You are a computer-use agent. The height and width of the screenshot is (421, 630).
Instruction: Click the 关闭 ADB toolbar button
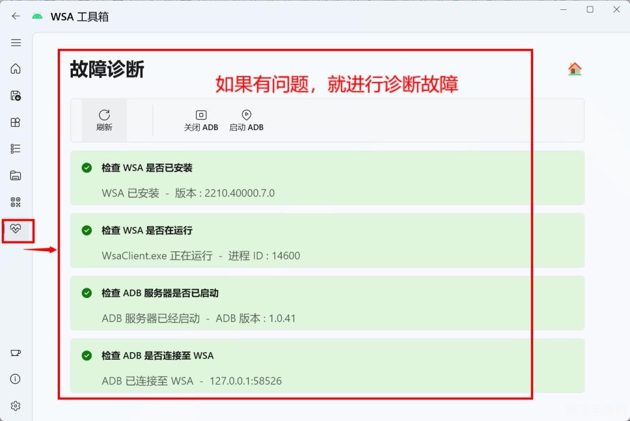201,120
